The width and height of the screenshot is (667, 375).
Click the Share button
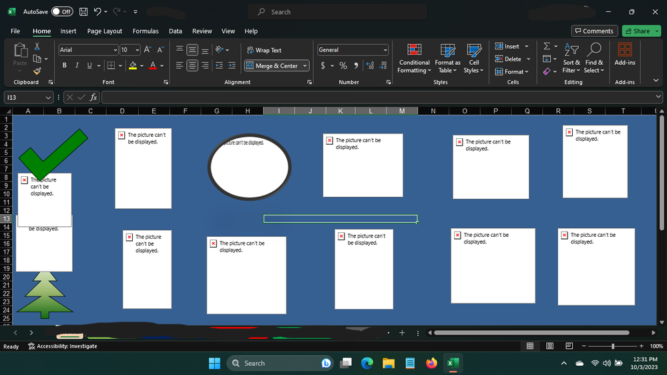coord(638,31)
